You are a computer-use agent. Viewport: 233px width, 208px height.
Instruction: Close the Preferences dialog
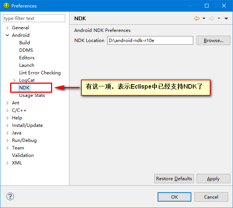click(x=224, y=6)
